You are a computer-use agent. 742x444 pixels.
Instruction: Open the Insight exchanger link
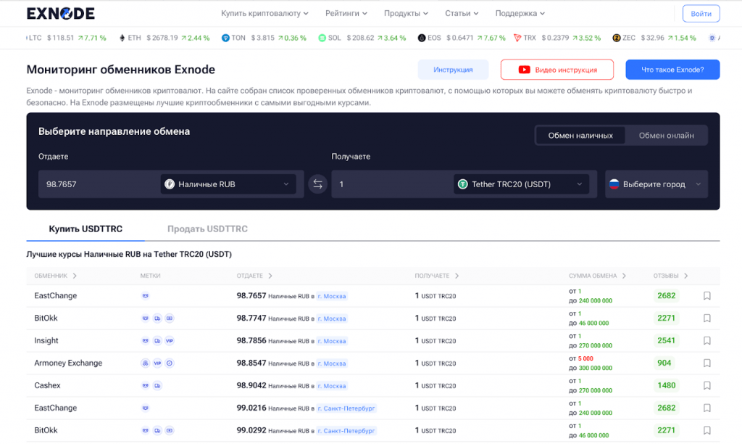pos(46,341)
